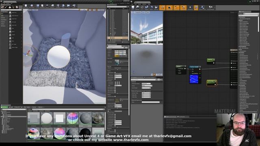The height and width of the screenshot is (146, 260).
Task: Click the Palette search field
Action: click(x=248, y=15)
